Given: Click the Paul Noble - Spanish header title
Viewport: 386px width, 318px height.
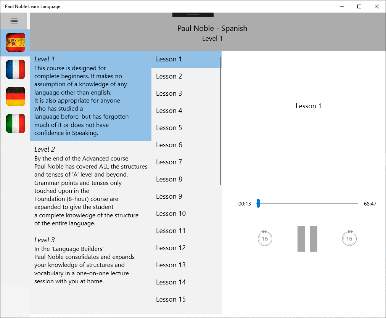Looking at the screenshot, I should [x=212, y=28].
